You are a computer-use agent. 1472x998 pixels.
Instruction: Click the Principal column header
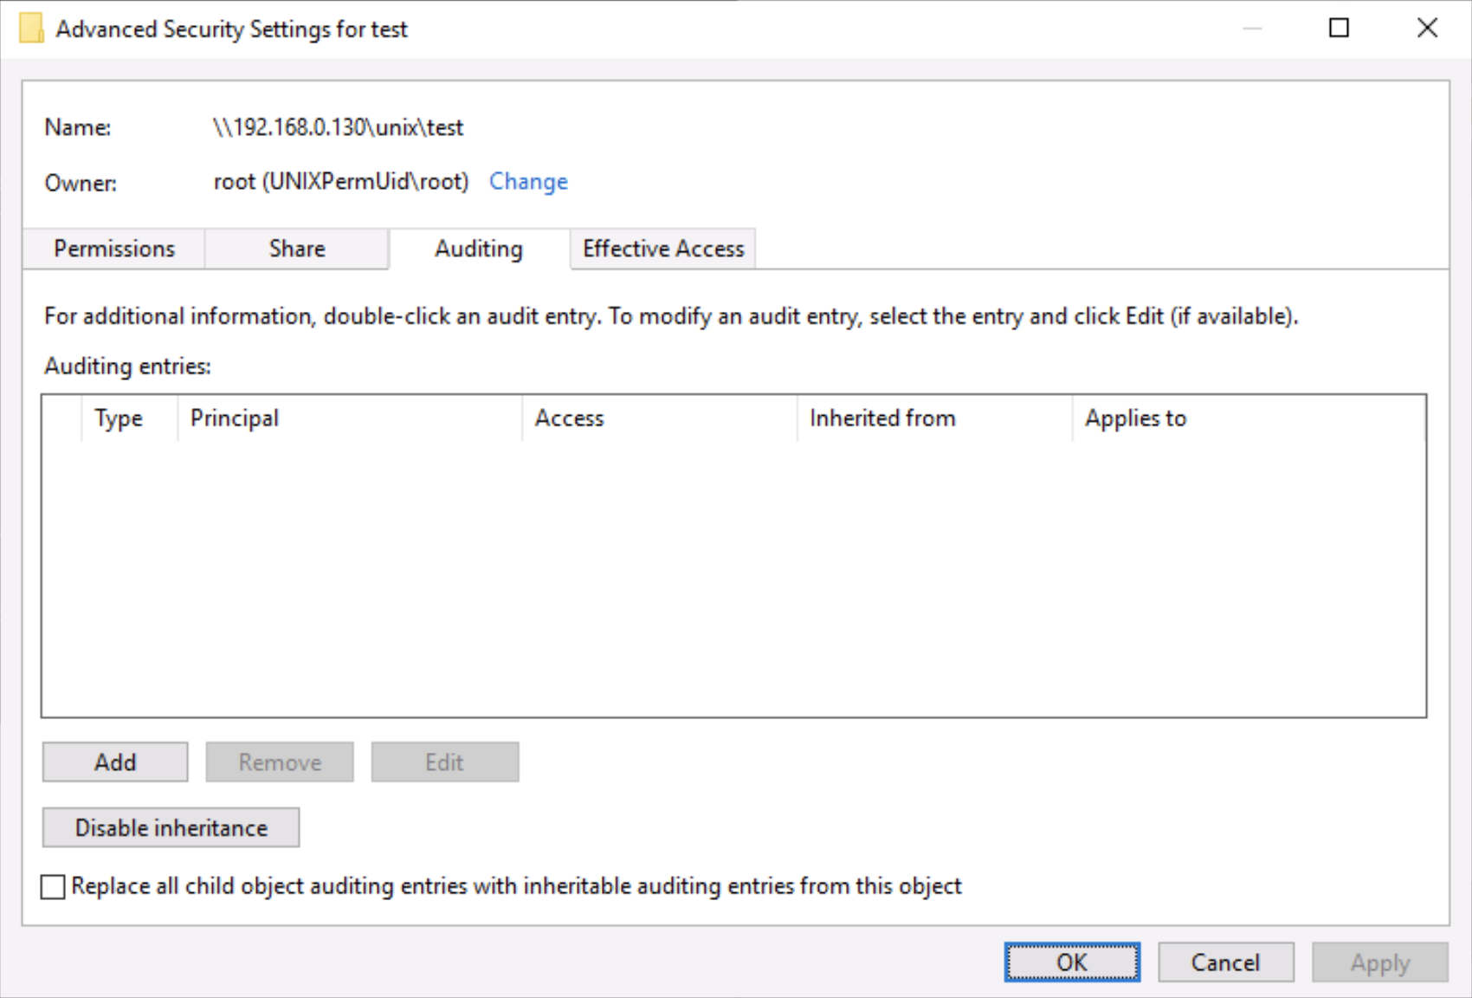tap(235, 418)
